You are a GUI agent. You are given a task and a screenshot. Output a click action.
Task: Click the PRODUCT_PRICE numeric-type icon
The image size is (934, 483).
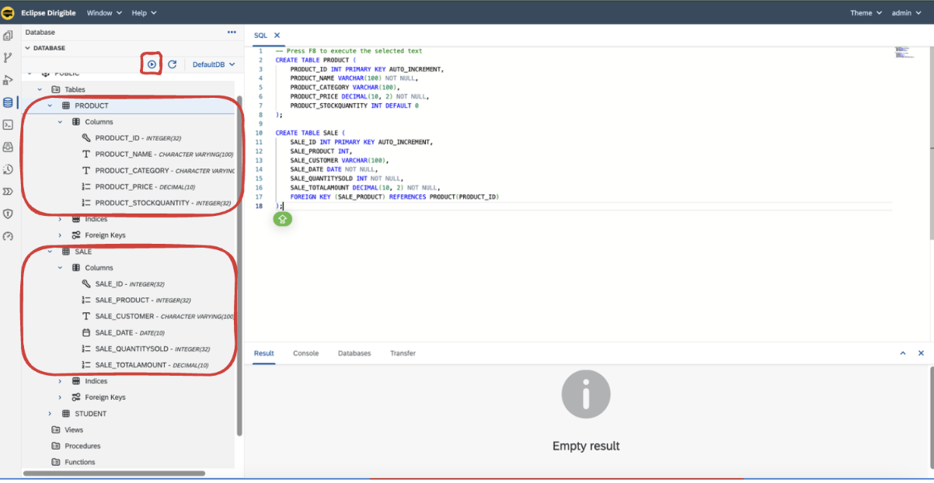point(86,187)
